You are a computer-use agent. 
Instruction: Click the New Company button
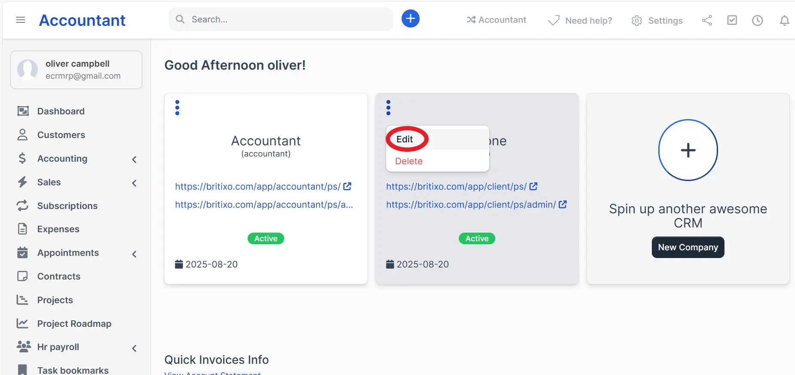point(688,247)
